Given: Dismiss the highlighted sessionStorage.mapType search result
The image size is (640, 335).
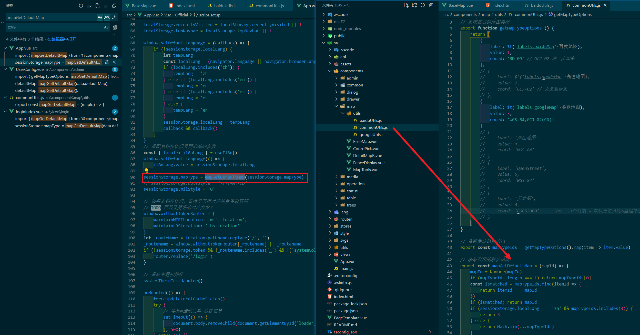Looking at the screenshot, I should 114,62.
